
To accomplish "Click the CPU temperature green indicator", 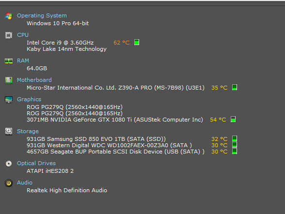I will (x=137, y=42).
